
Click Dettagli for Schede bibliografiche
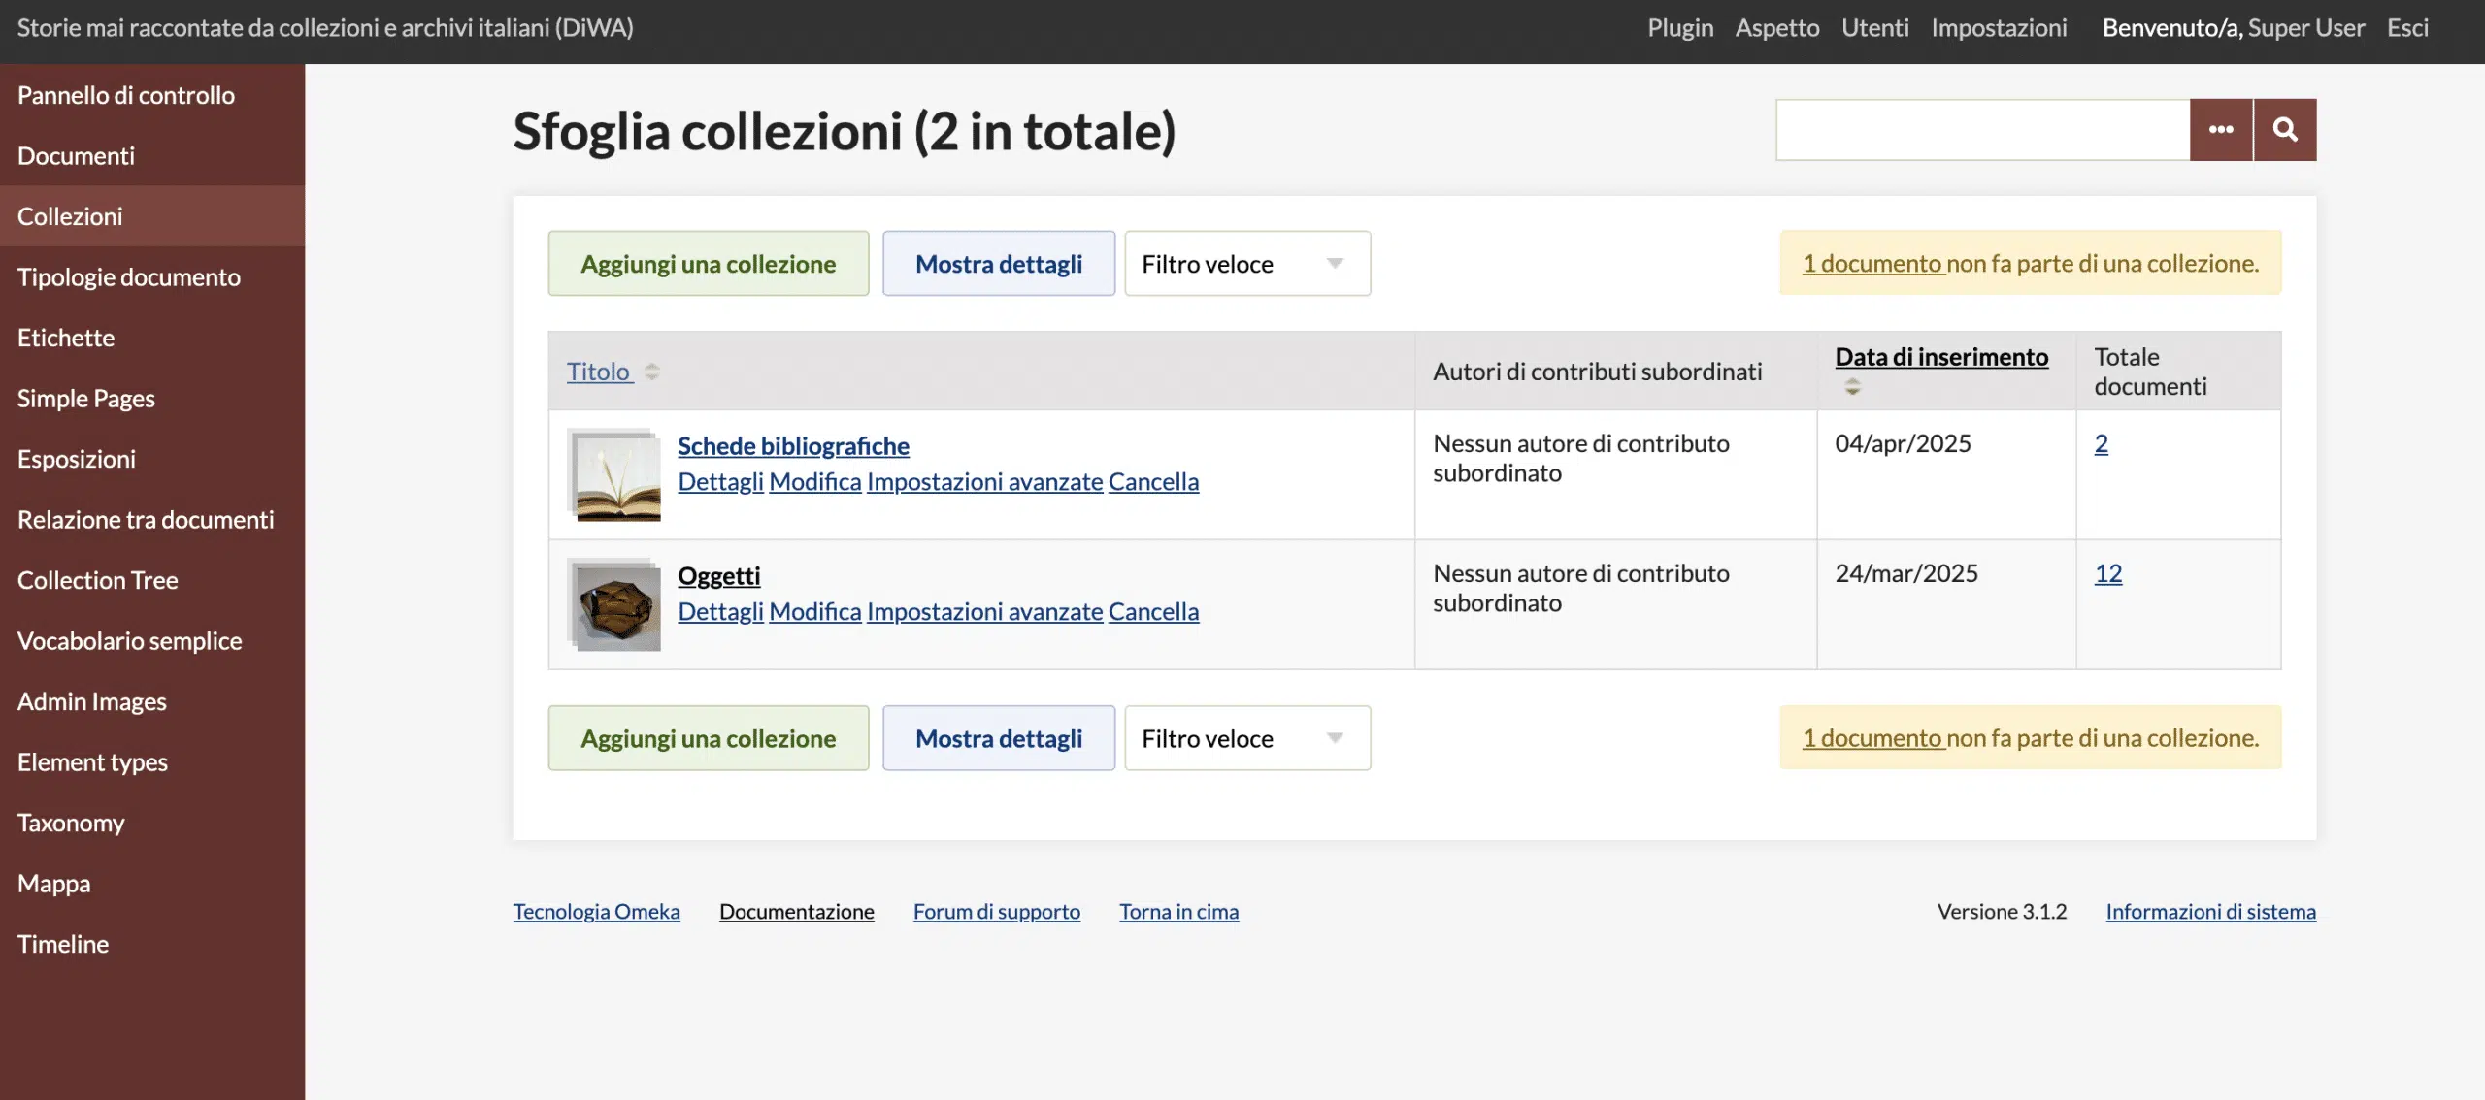point(720,482)
